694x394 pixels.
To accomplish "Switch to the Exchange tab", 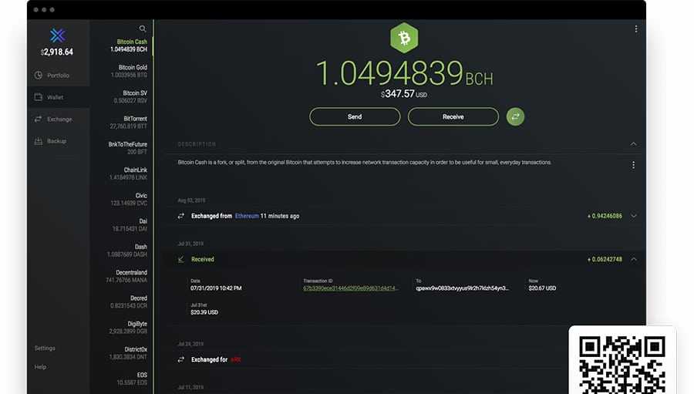I will pyautogui.click(x=59, y=120).
